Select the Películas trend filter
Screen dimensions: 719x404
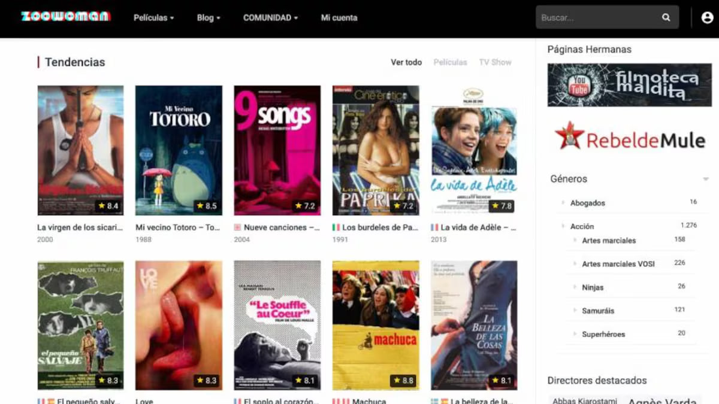click(450, 62)
